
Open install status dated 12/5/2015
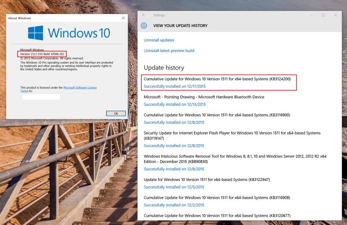click(x=174, y=187)
